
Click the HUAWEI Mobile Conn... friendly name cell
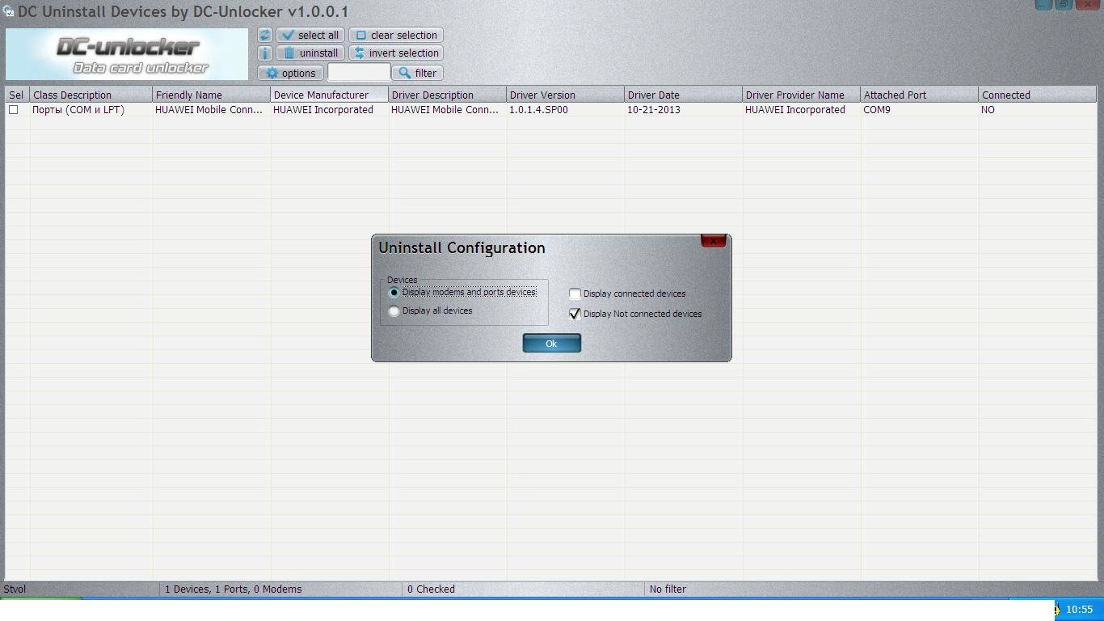pyautogui.click(x=212, y=110)
